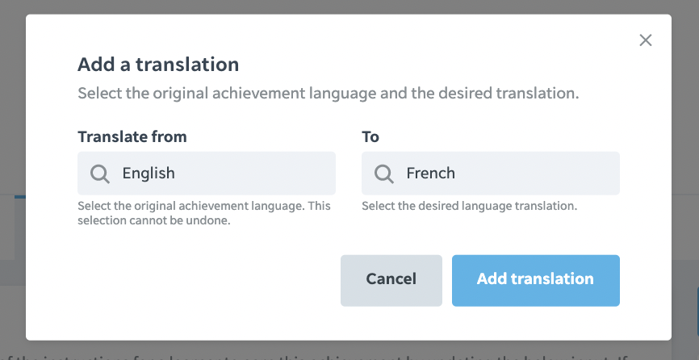Confirm with the Add translation button
The width and height of the screenshot is (699, 360).
coord(535,280)
